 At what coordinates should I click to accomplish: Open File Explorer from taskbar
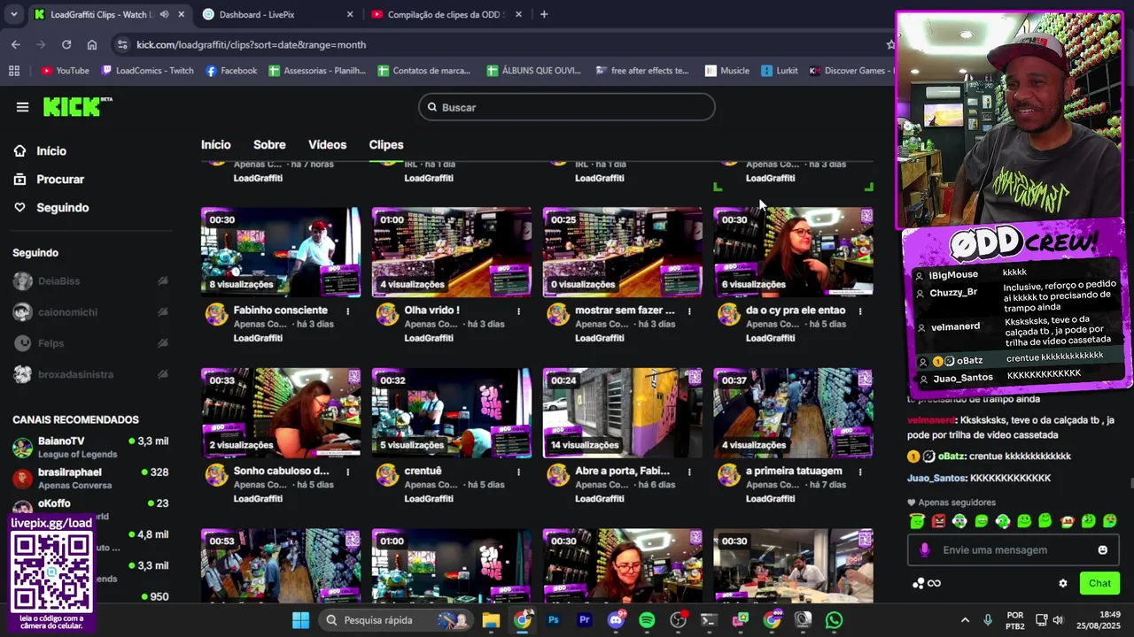tap(491, 620)
